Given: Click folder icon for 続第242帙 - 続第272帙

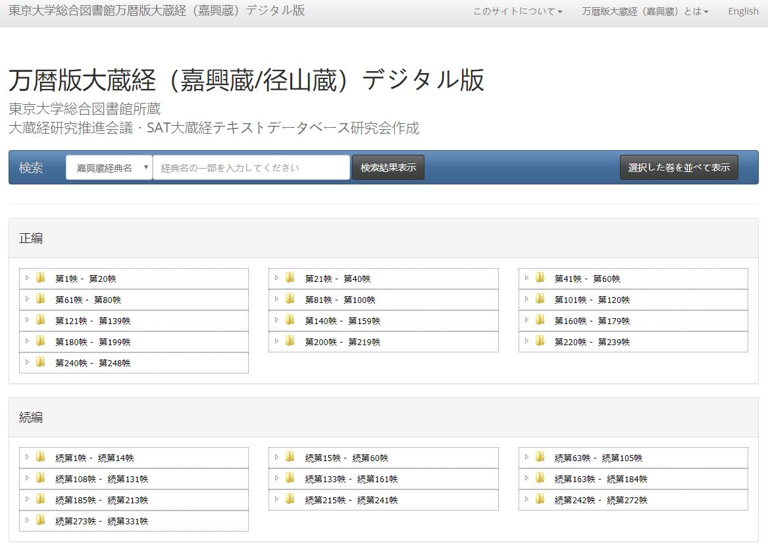Looking at the screenshot, I should click(x=540, y=499).
